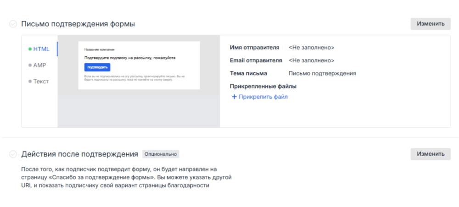Click the gray status dot next to AMP

pos(30,65)
